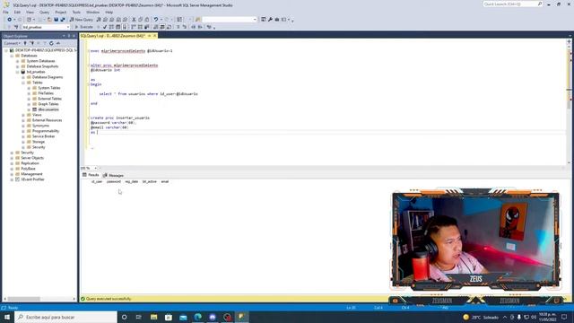Click the Undo arrow icon
The height and width of the screenshot is (323, 574).
point(155,20)
